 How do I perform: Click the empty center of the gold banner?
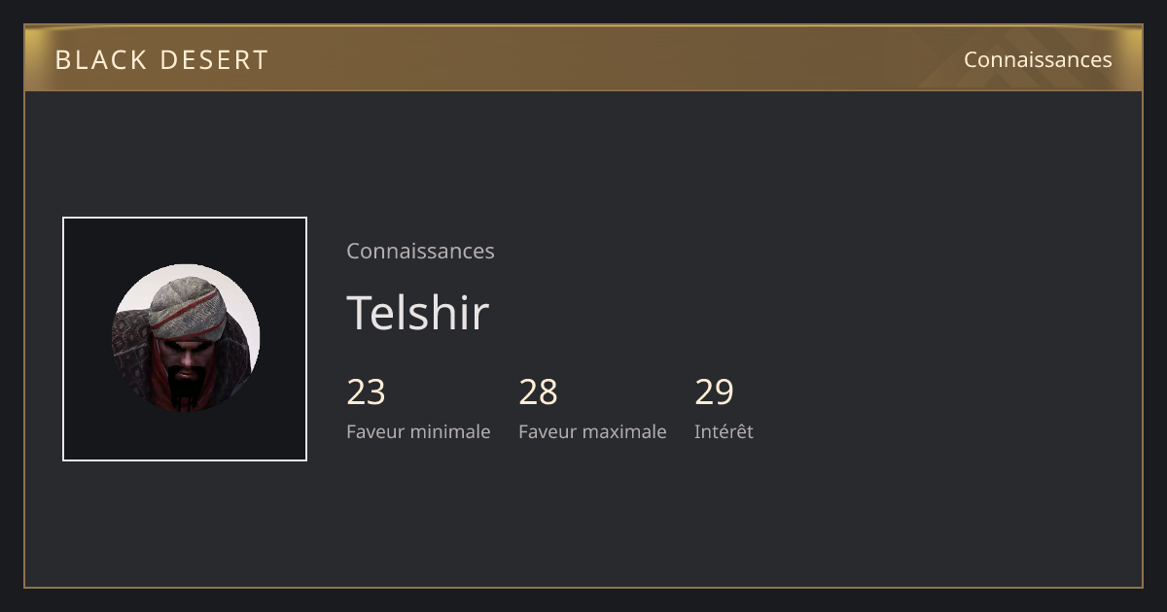(583, 58)
